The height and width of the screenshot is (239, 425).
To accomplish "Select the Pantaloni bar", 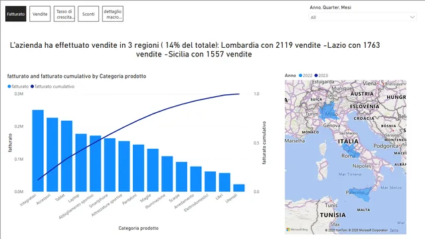I will point(139,168).
